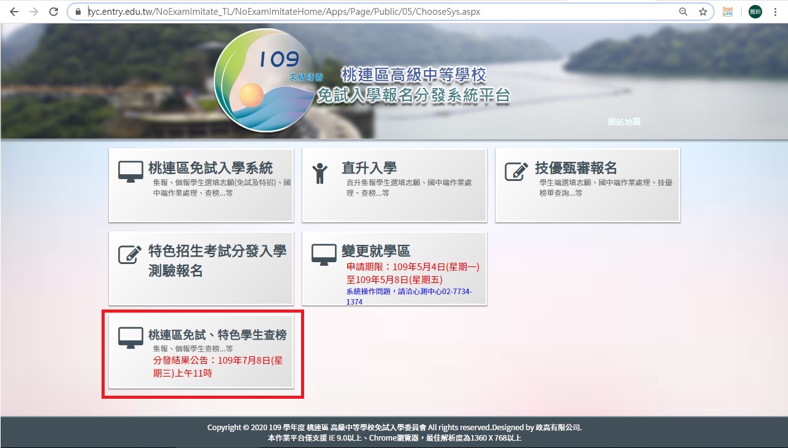Screen dimensions: 788x448
Task: Open the Chrome three-dot menu
Action: point(775,12)
